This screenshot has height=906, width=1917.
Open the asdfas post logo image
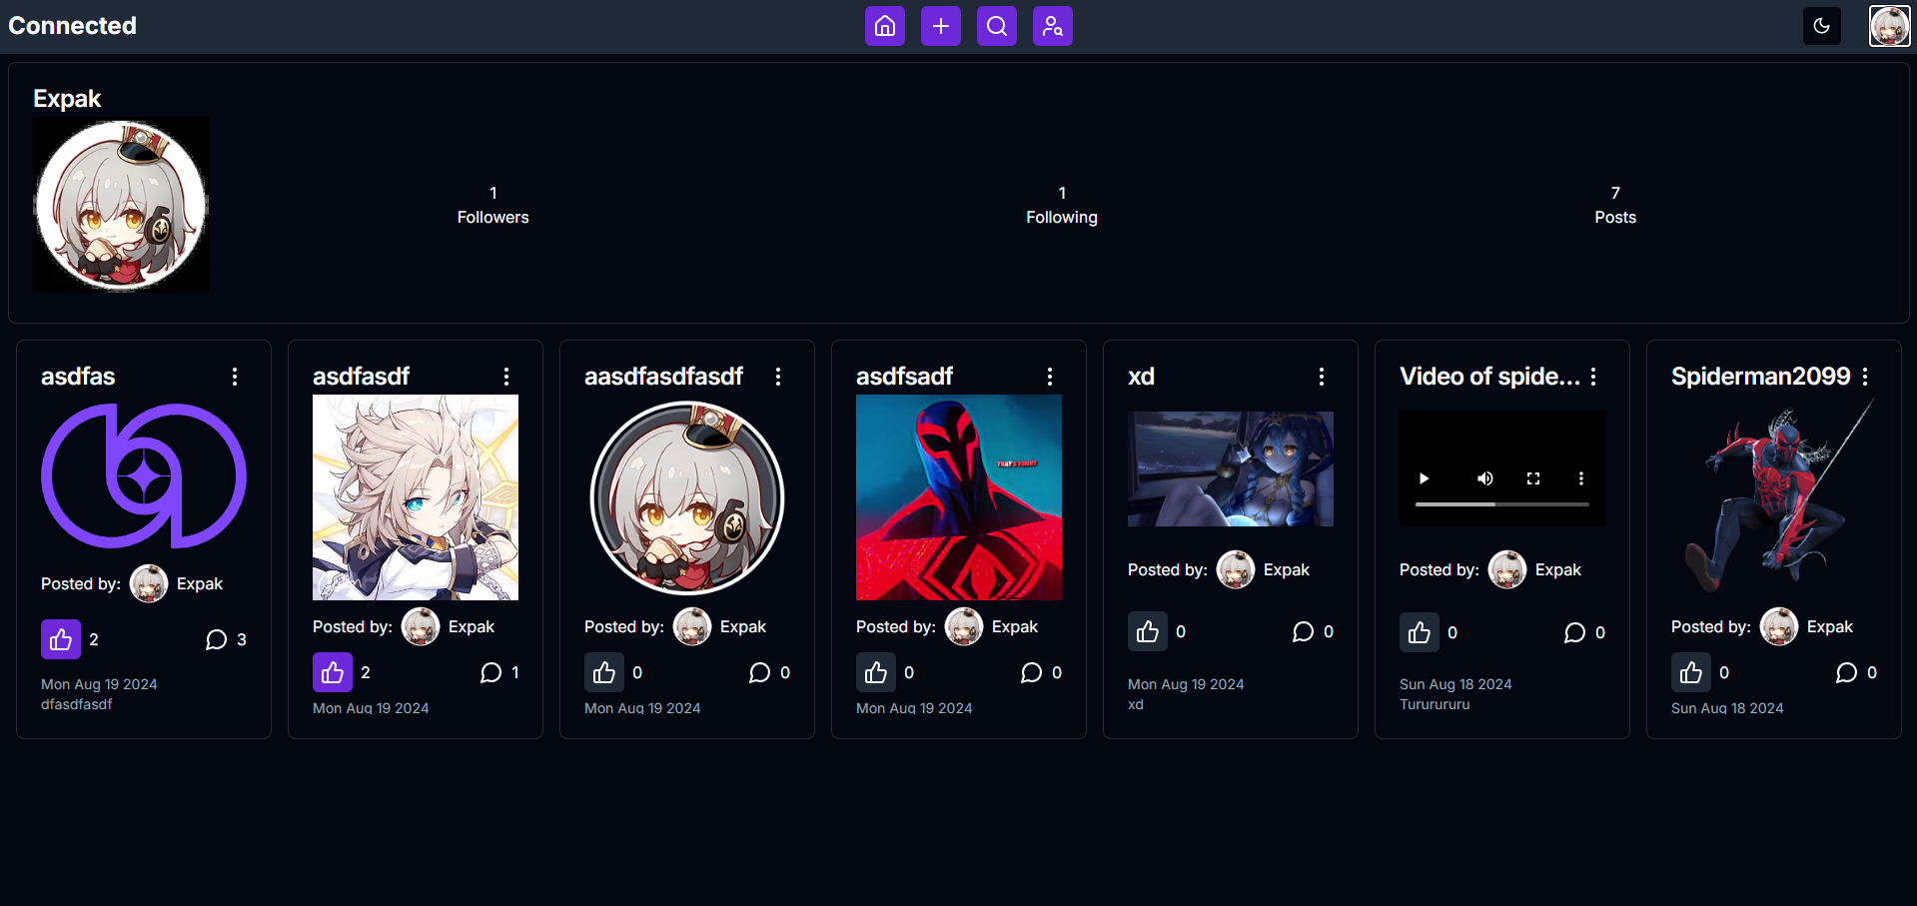[144, 476]
